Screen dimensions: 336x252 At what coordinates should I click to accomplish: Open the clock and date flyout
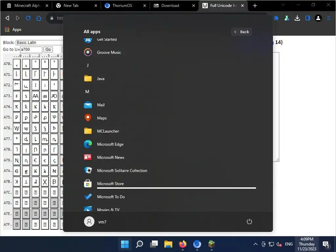[307, 244]
